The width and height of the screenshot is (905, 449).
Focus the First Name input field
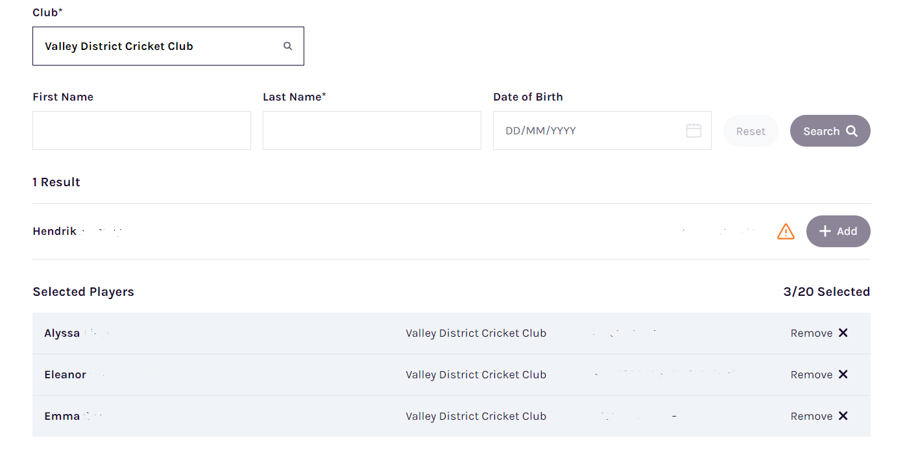pos(141,130)
